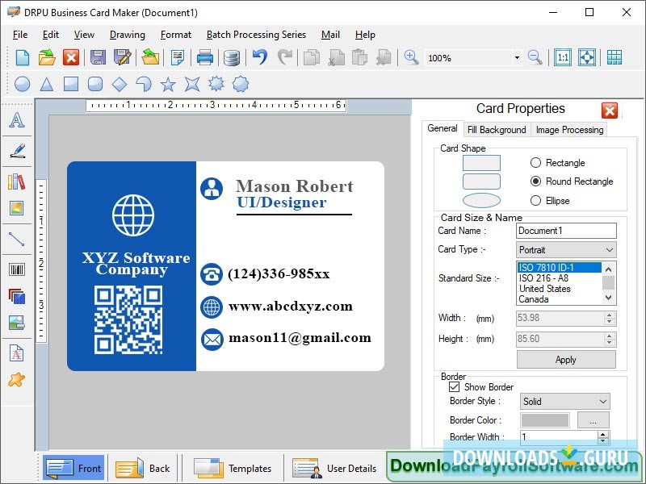
Task: Open the Templates button at bottom
Action: pyautogui.click(x=233, y=469)
